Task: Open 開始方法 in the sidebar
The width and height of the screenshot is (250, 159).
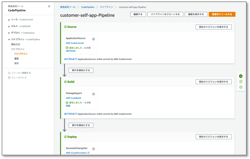Action: point(16,45)
